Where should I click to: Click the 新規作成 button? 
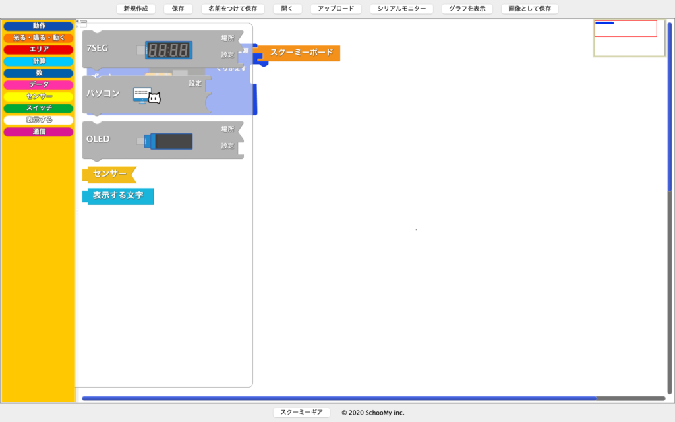[136, 9]
